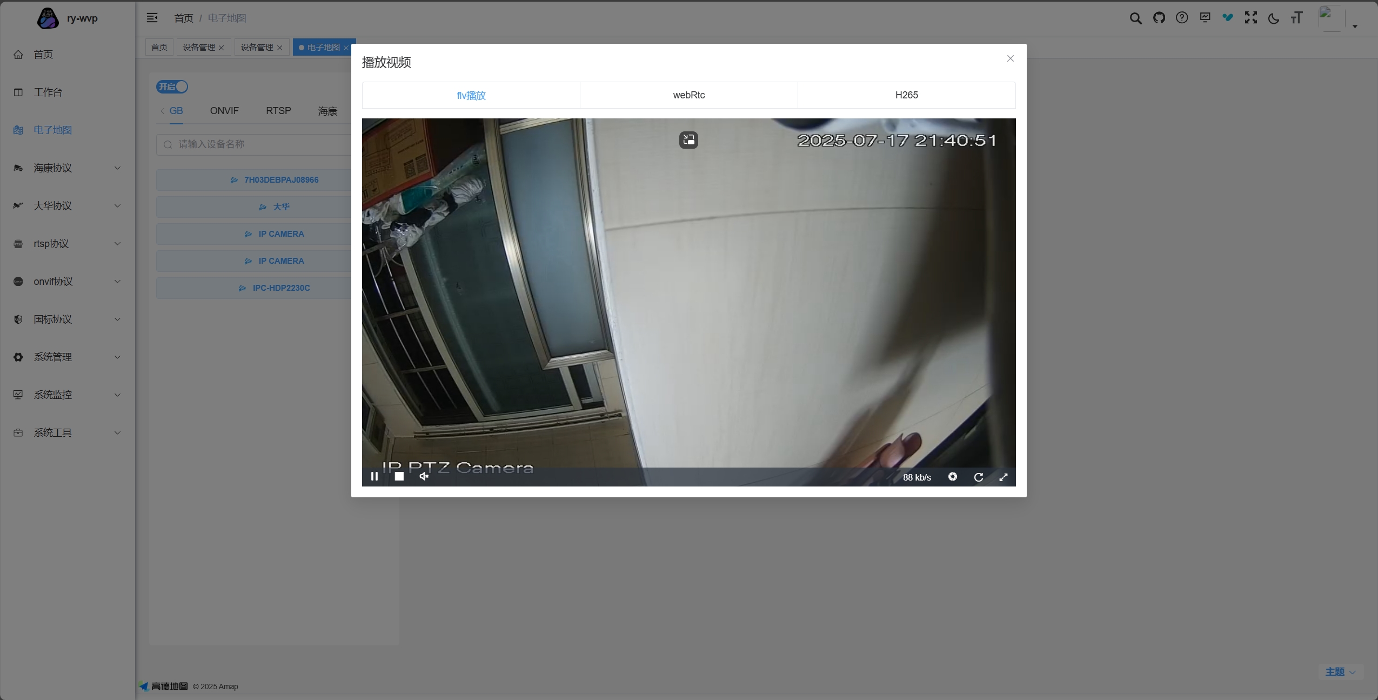Image resolution: width=1378 pixels, height=700 pixels.
Task: Close the 播放视频 dialog
Action: tap(1010, 58)
